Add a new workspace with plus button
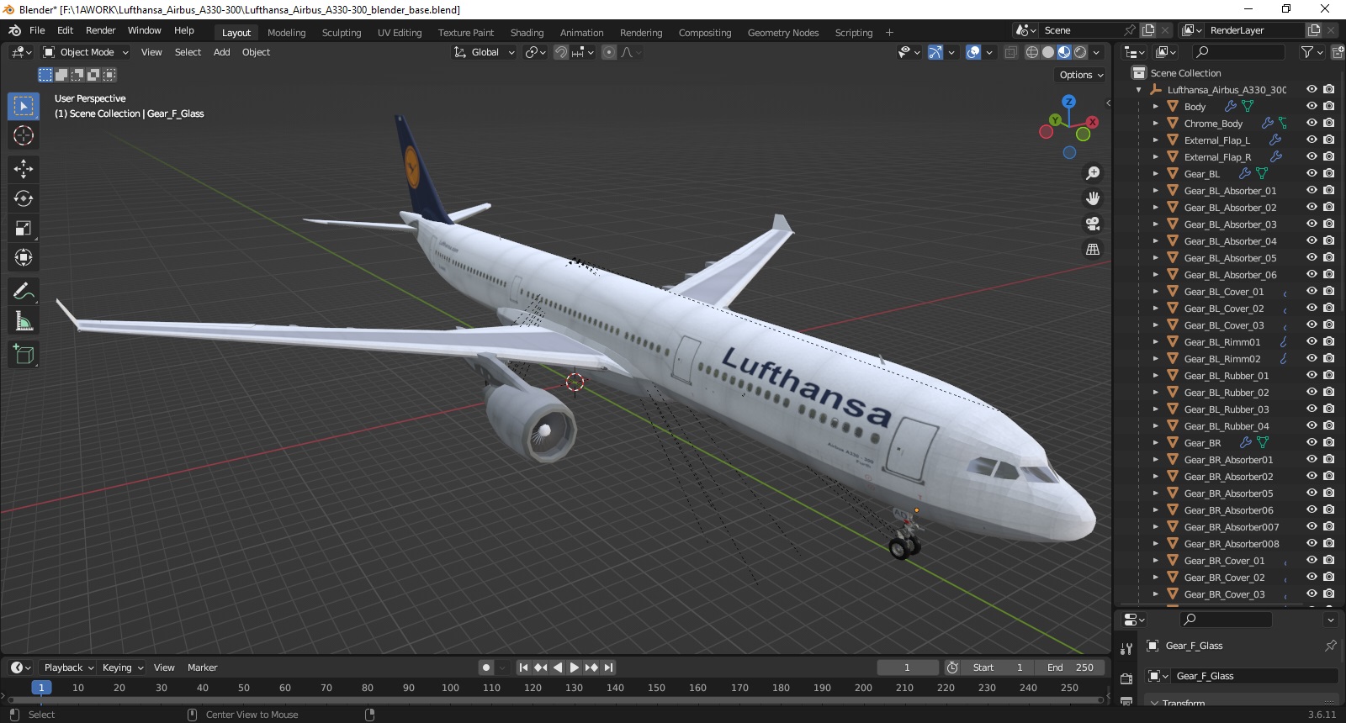Image resolution: width=1346 pixels, height=723 pixels. [x=890, y=33]
